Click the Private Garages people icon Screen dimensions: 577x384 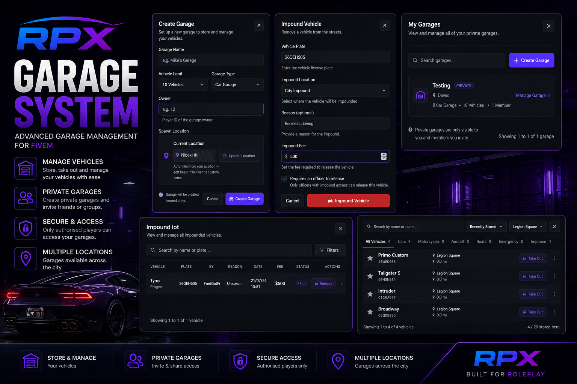[26, 198]
